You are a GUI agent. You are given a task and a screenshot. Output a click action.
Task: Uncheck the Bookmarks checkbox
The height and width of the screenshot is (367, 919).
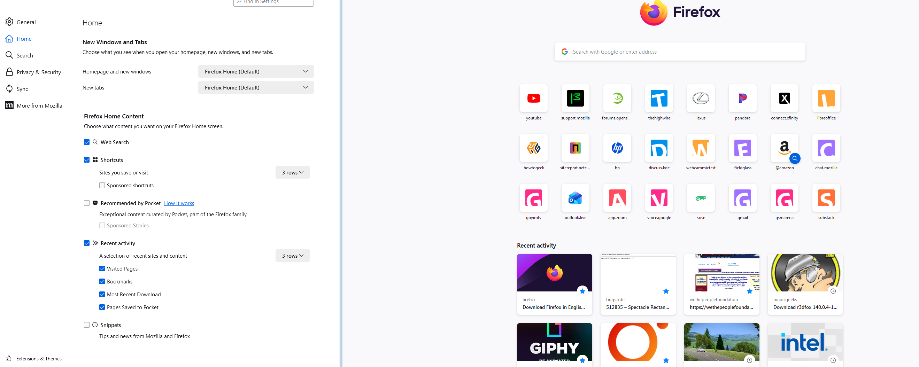pos(102,281)
